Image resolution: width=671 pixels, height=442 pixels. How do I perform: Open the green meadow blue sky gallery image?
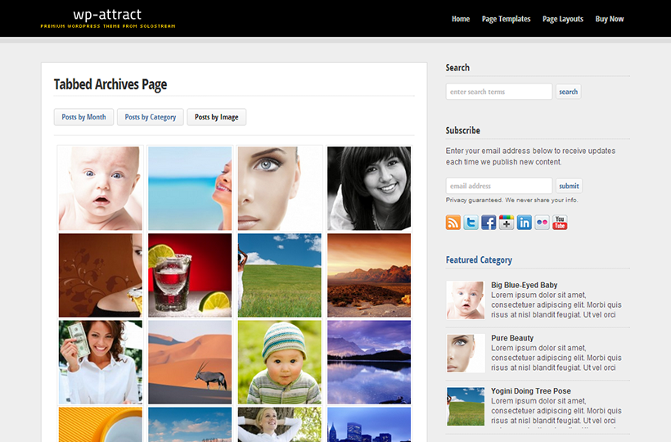tap(279, 275)
